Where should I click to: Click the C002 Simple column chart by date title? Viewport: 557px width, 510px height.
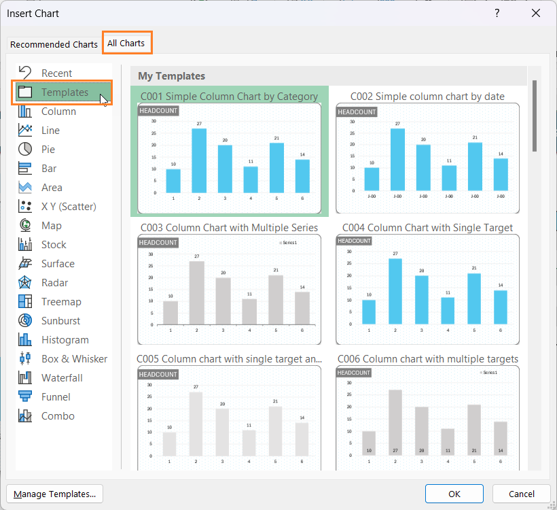(x=427, y=97)
